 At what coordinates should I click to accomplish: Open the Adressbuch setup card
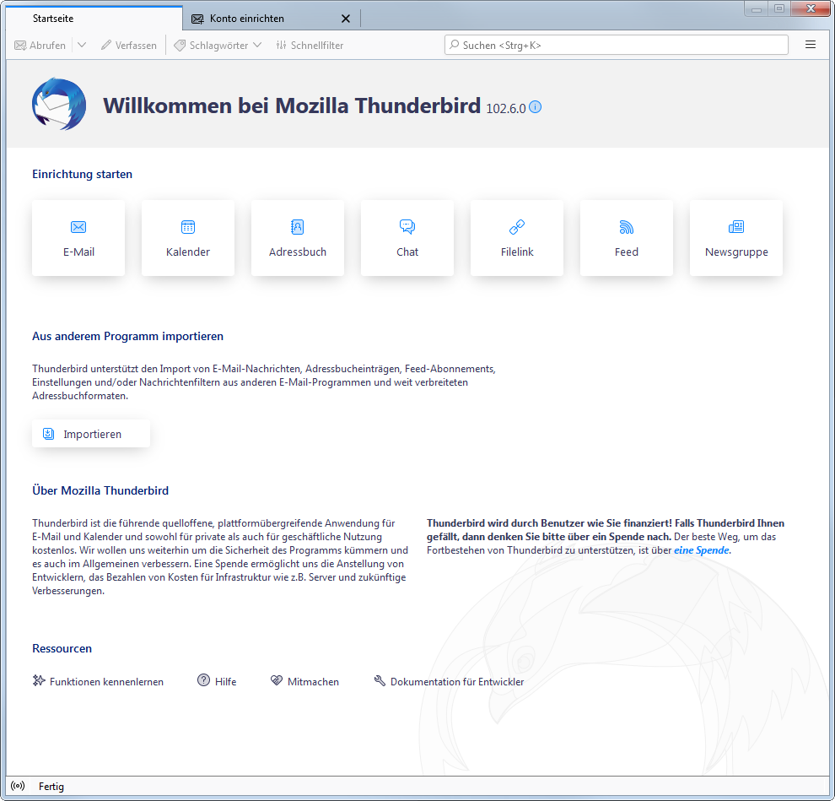pyautogui.click(x=298, y=238)
